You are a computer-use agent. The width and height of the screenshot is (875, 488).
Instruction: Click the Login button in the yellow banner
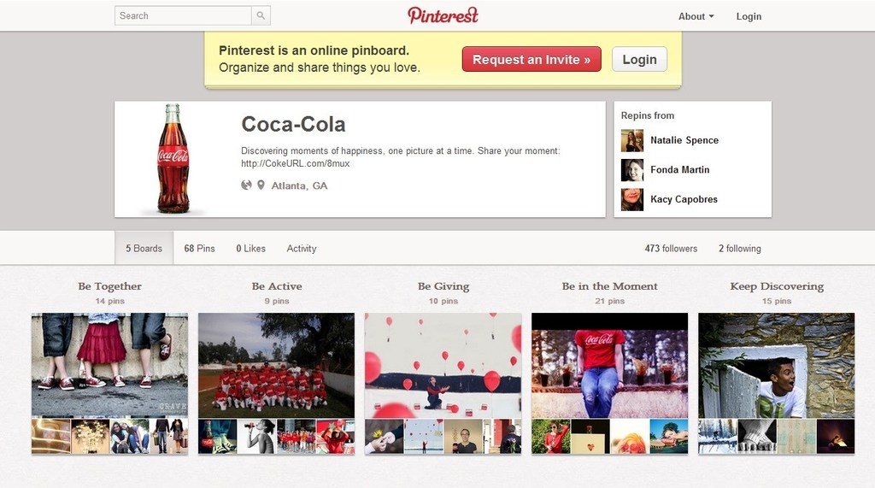click(639, 59)
